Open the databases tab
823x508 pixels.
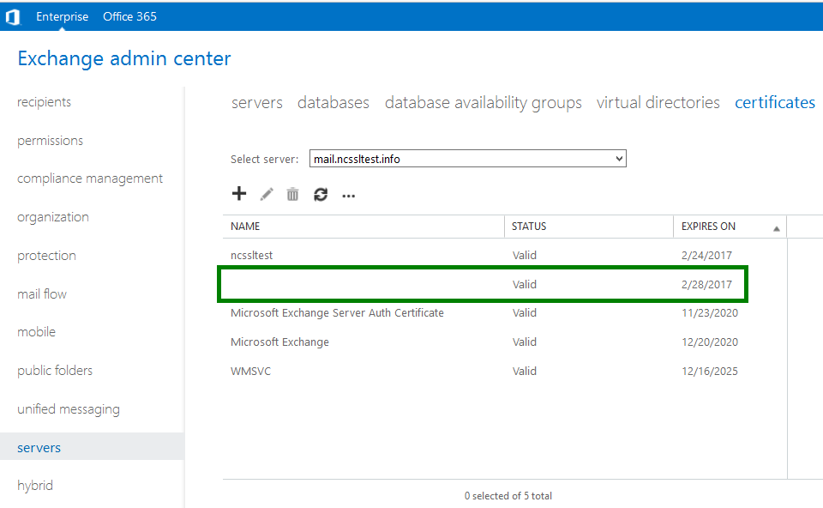(333, 102)
